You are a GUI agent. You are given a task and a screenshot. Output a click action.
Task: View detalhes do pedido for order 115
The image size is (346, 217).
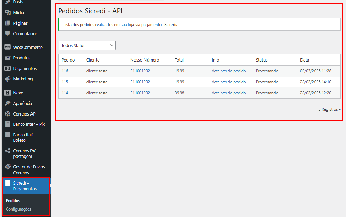229,82
